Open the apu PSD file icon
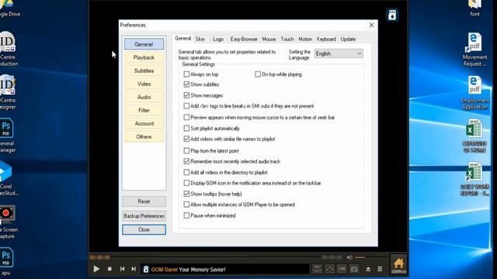Viewport: 497px width, 279px height. (6, 261)
